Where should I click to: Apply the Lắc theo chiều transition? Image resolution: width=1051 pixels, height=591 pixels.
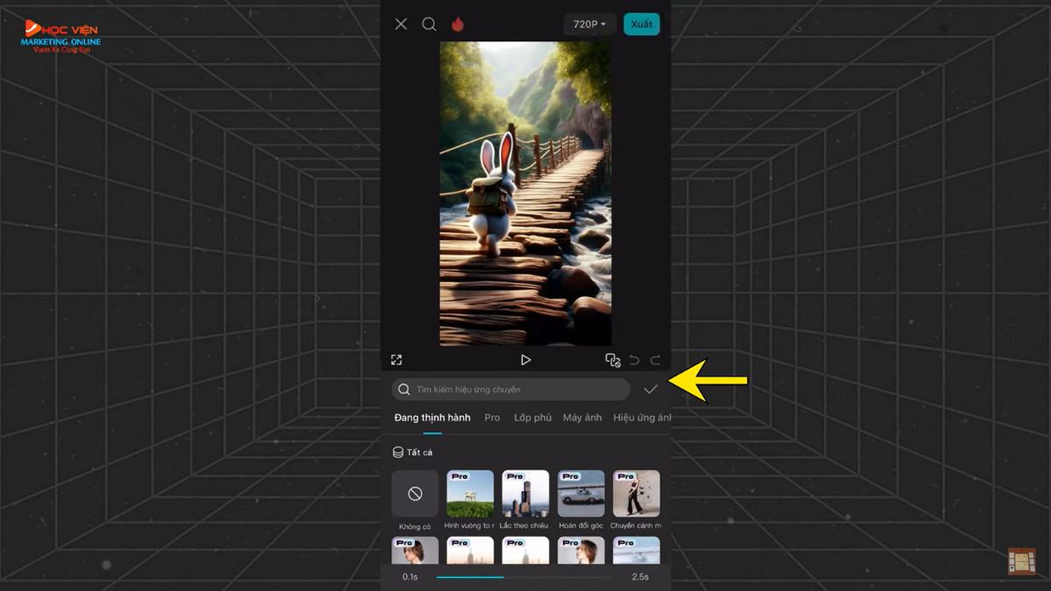(525, 500)
